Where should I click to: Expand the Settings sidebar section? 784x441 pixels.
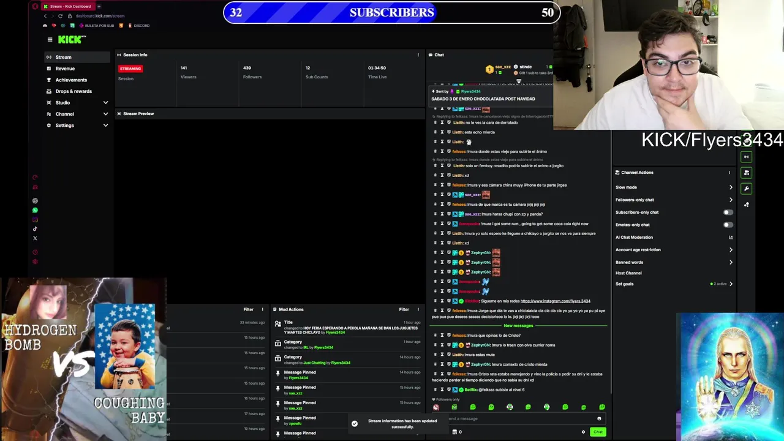[105, 126]
